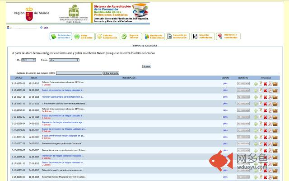This screenshot has width=289, height=181.
Task: Click the Filtrar por texto button
Action: (111, 73)
